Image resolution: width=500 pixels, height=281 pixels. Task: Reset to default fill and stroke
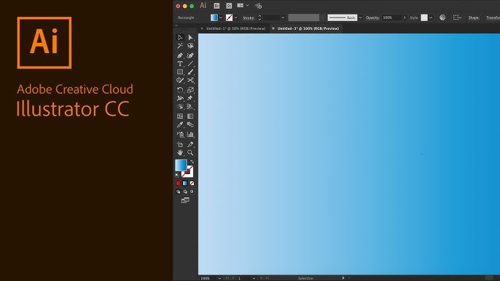click(x=177, y=175)
